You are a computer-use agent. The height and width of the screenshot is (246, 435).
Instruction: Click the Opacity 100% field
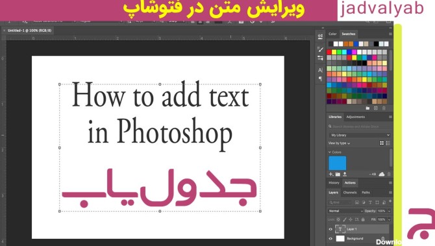coord(382,211)
